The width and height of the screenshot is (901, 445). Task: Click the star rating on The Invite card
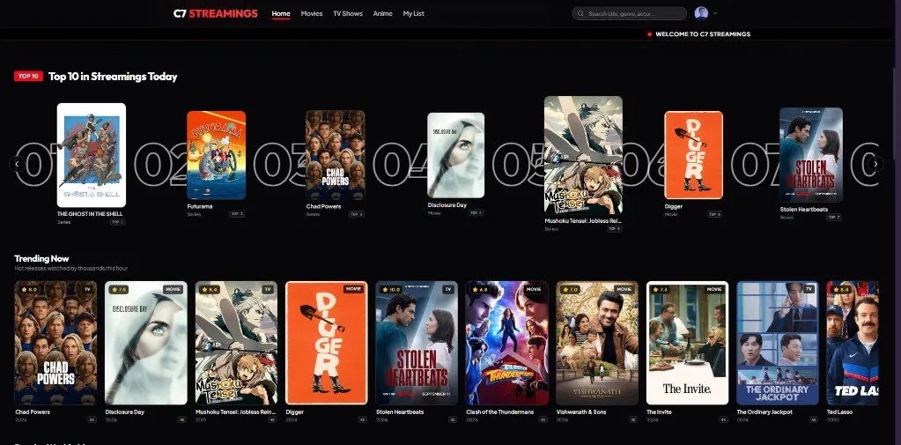coord(661,289)
